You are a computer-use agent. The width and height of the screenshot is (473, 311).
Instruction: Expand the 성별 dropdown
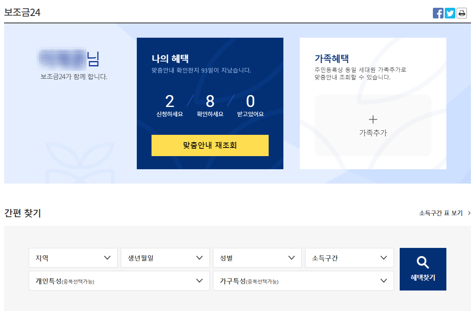257,258
